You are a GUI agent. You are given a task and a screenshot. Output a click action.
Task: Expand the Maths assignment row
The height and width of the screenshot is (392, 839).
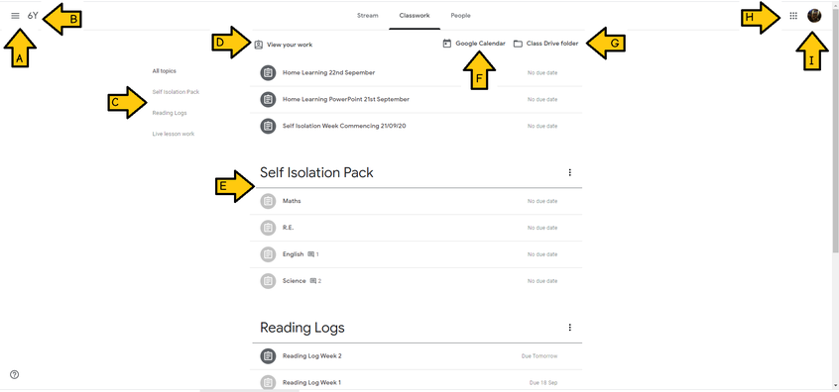(x=417, y=201)
